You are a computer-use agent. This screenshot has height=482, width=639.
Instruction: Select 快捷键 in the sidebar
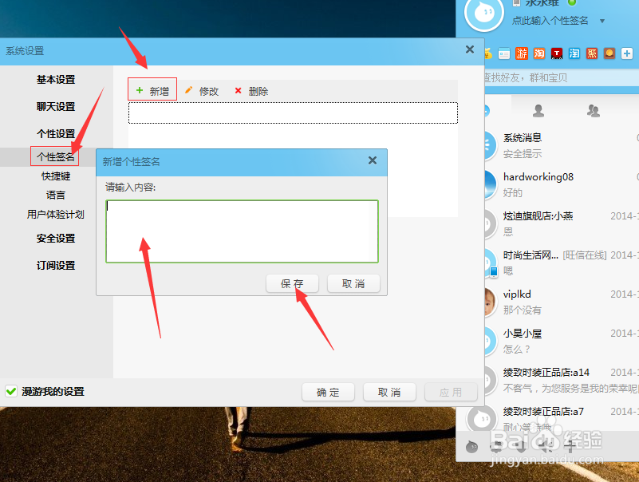coord(56,176)
